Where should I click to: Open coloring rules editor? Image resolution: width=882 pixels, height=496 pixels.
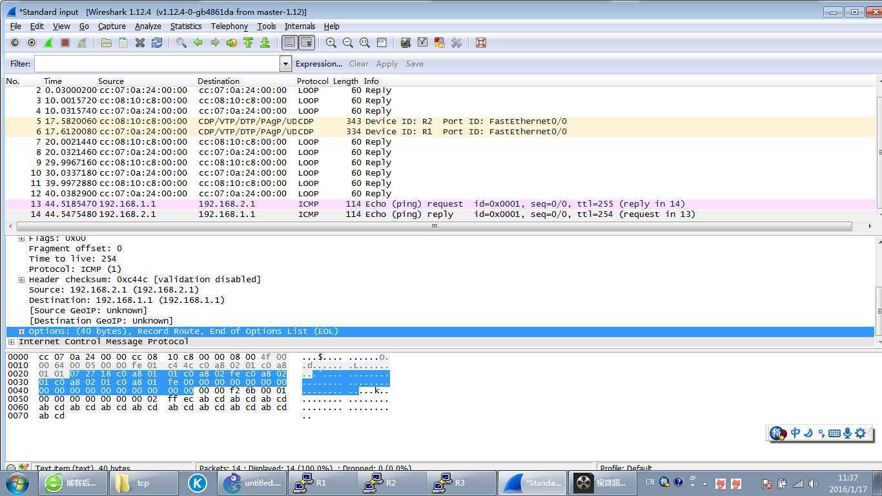pos(440,43)
